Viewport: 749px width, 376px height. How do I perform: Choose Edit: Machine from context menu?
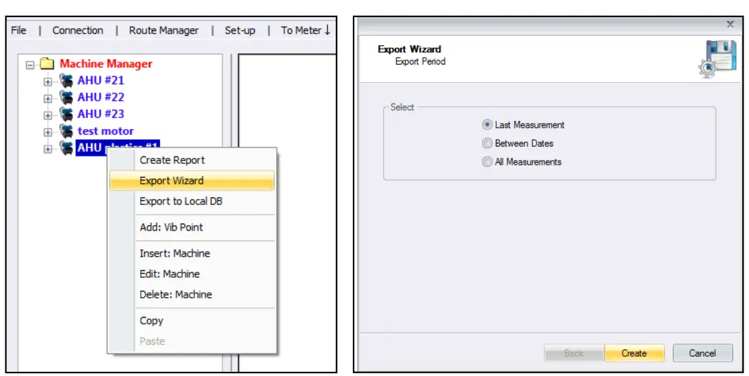coord(192,274)
